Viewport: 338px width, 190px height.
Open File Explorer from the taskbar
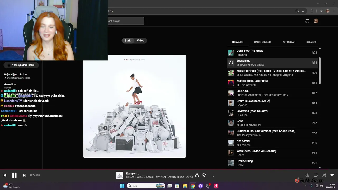pos(185,186)
